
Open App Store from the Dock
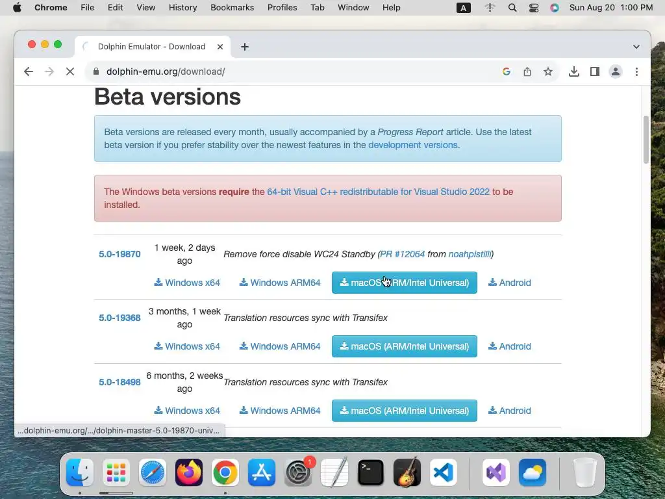coord(262,472)
